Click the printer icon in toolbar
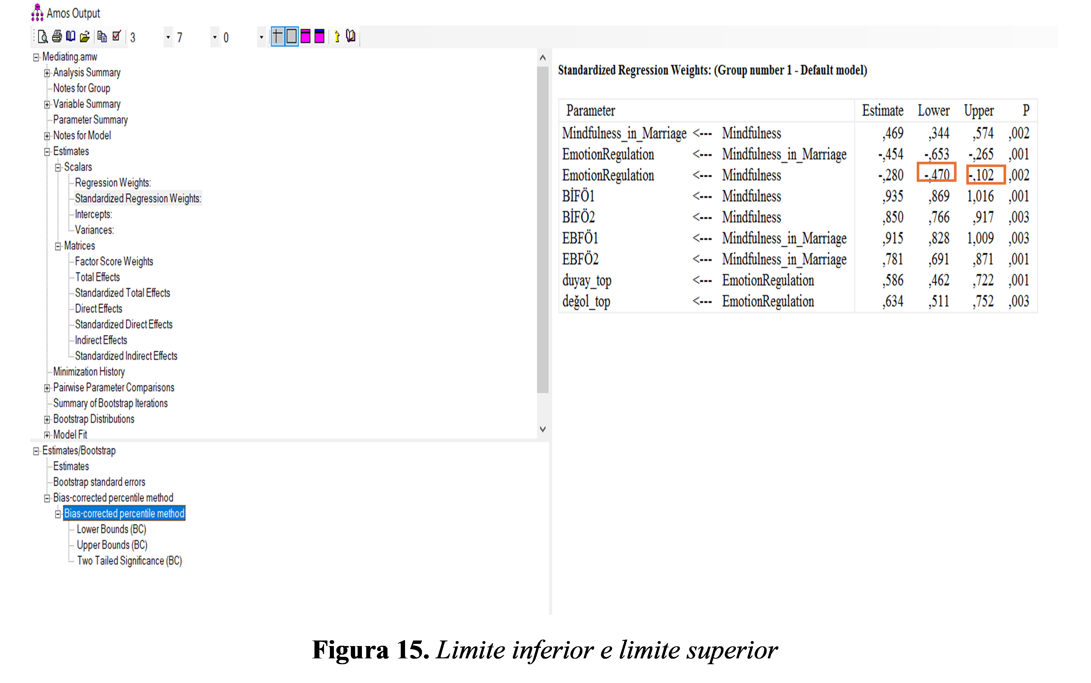The image size is (1091, 683). pos(57,37)
